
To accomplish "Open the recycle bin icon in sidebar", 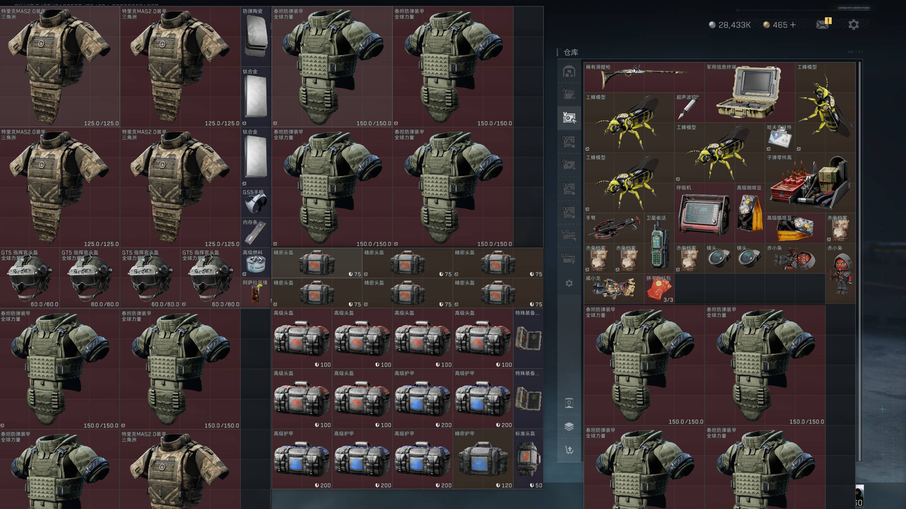I will click(569, 403).
